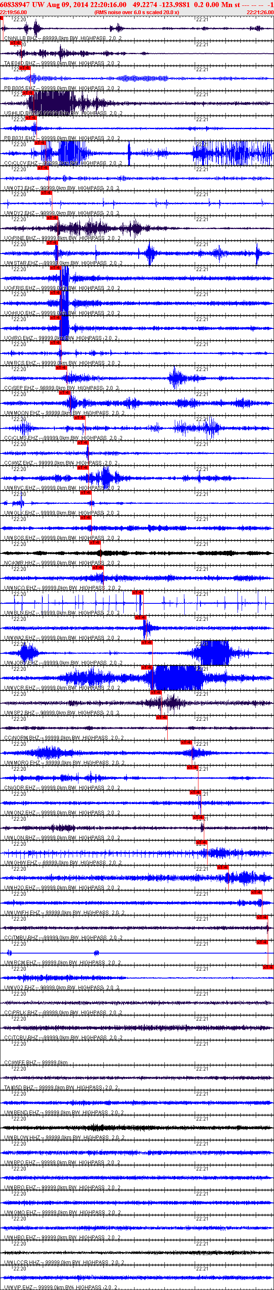Click the red pick marker on CC CLCV trace

[40, 143]
